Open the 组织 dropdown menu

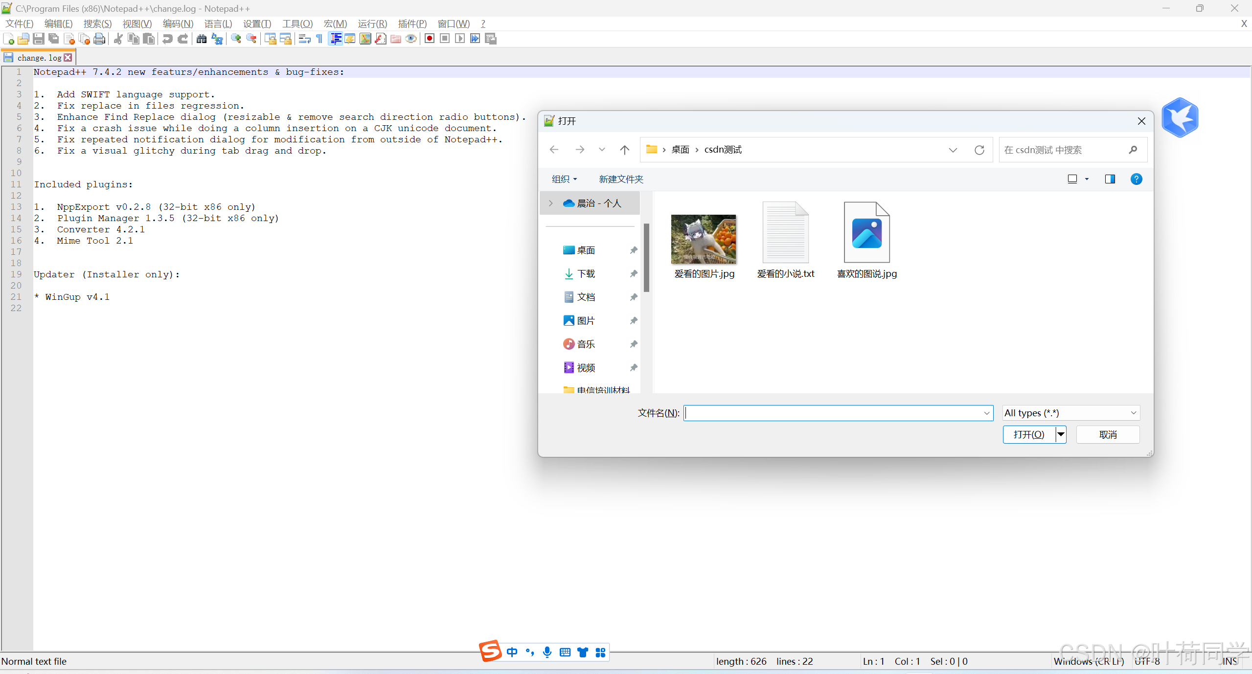(564, 179)
